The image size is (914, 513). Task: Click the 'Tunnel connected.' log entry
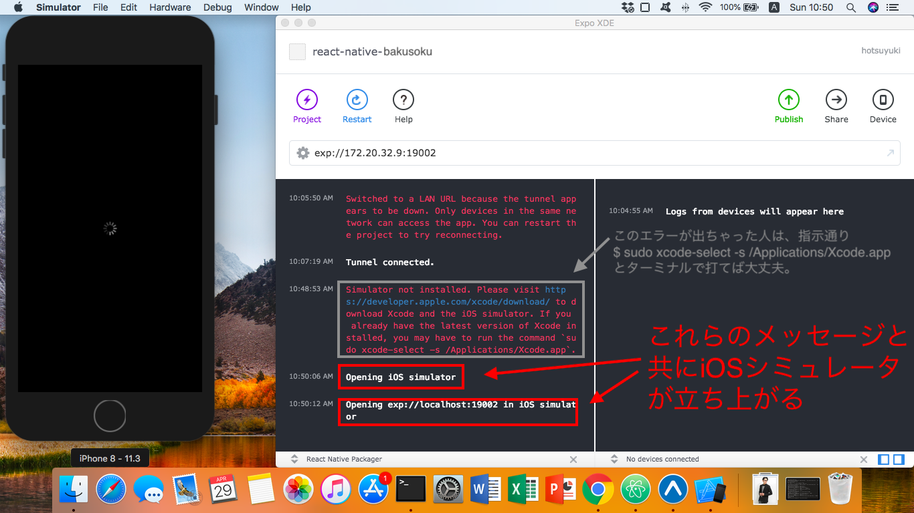click(x=390, y=263)
